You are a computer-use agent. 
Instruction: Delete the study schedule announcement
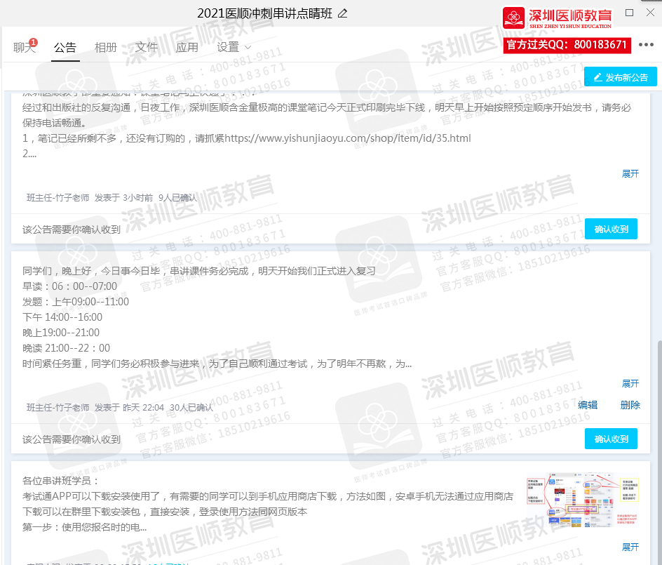click(x=630, y=405)
